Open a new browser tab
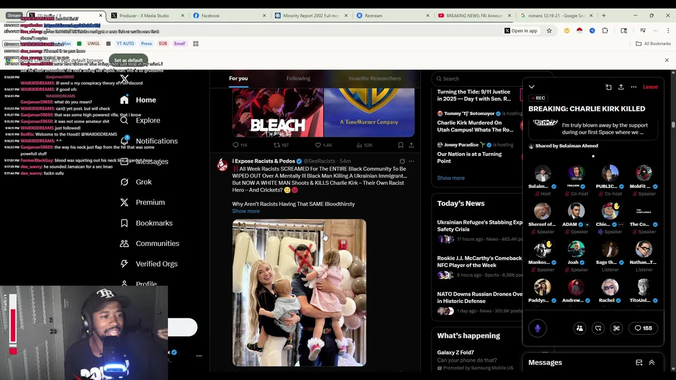Viewport: 676px width, 380px height. pos(604,16)
